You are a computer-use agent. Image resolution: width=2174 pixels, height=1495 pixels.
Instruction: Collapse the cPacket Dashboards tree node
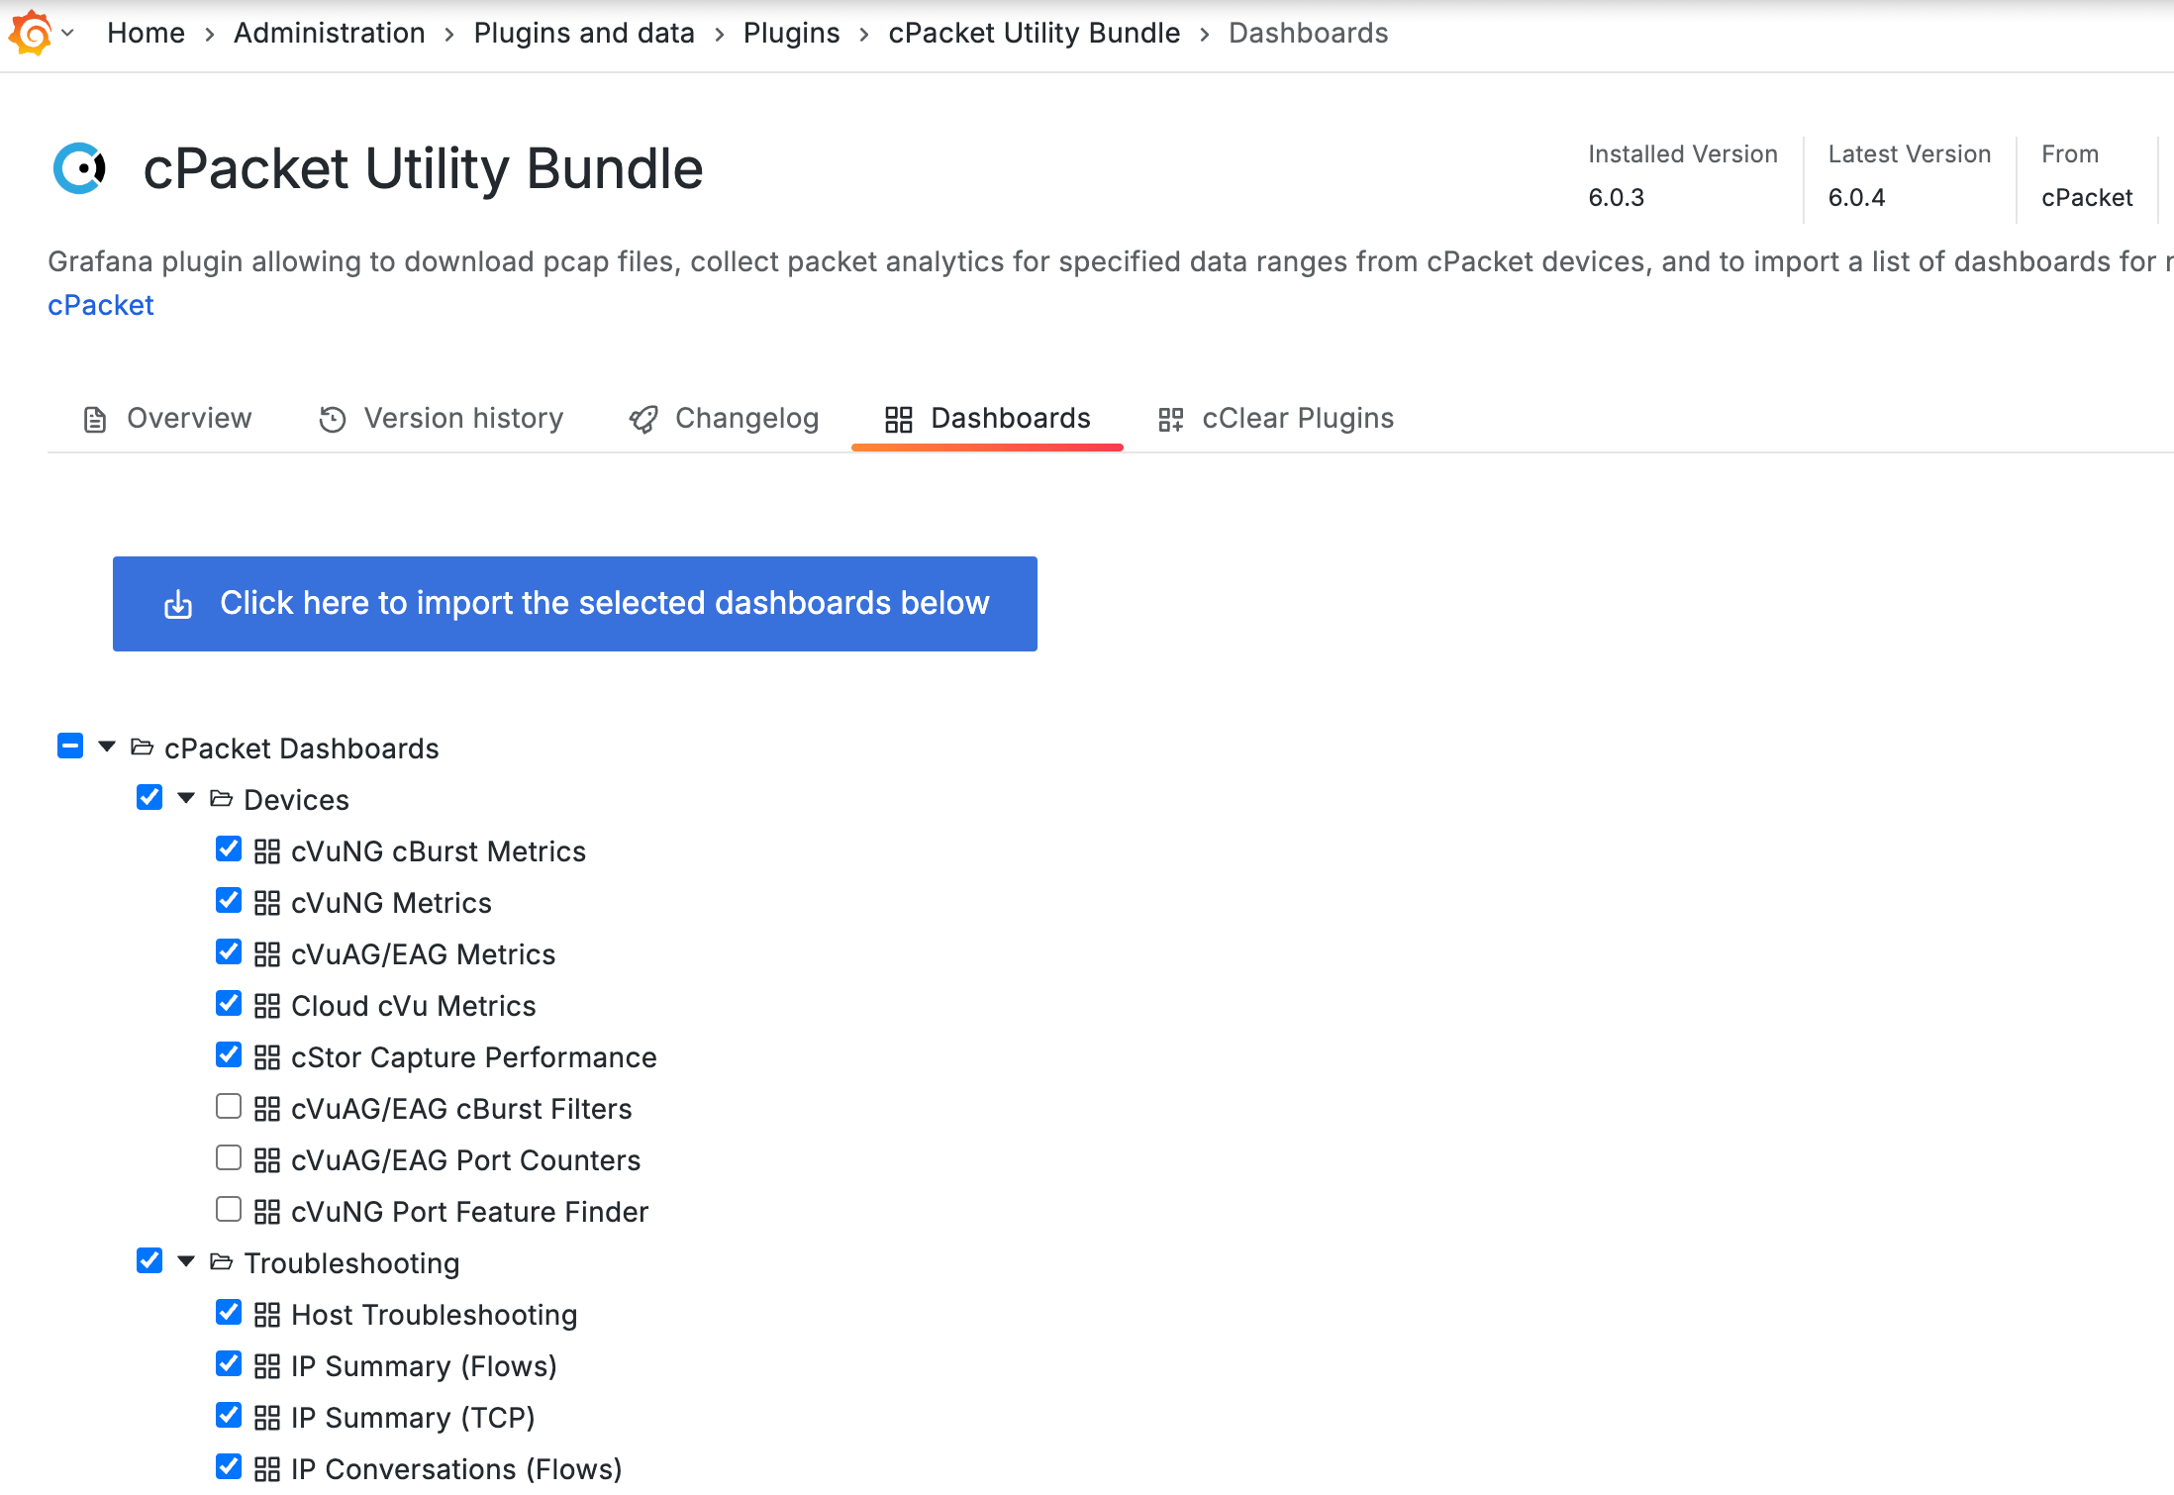107,747
